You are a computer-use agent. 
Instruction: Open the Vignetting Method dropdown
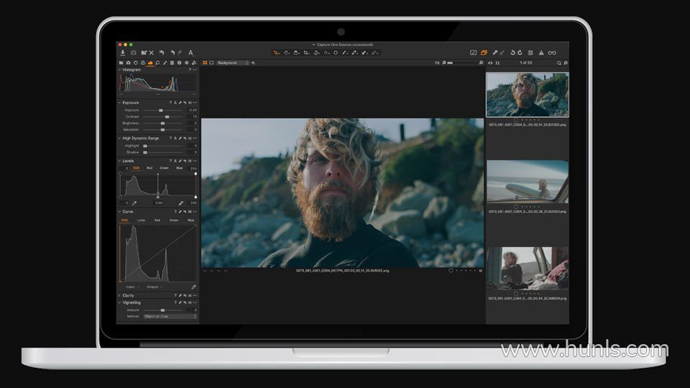click(x=170, y=316)
